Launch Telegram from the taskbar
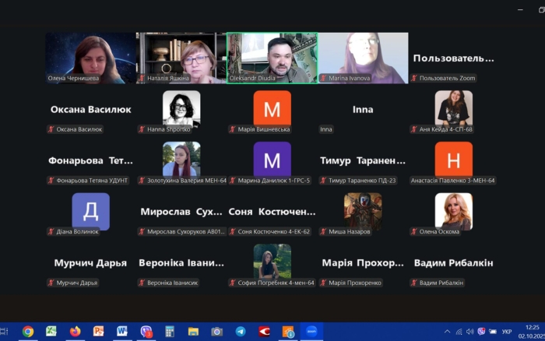Viewport: 545px width, 341px height. click(240, 332)
